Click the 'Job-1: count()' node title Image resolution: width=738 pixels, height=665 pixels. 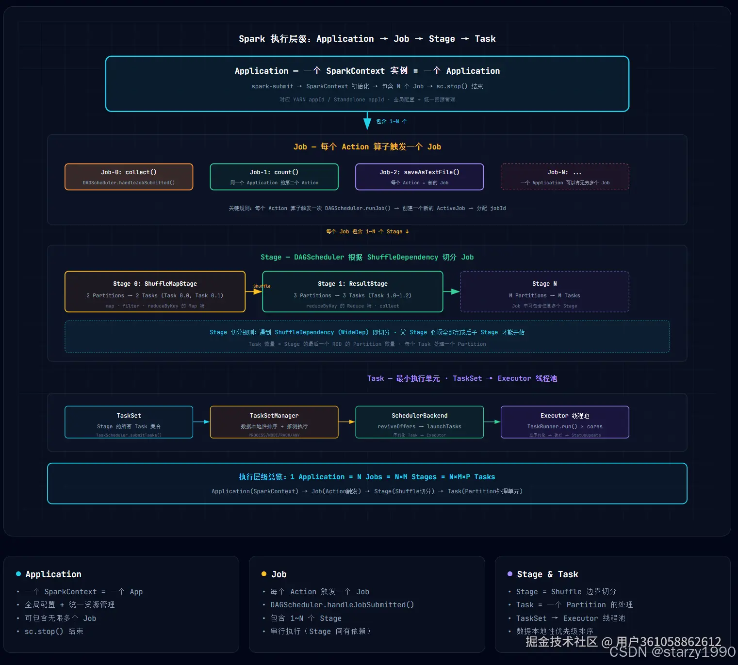coord(274,172)
